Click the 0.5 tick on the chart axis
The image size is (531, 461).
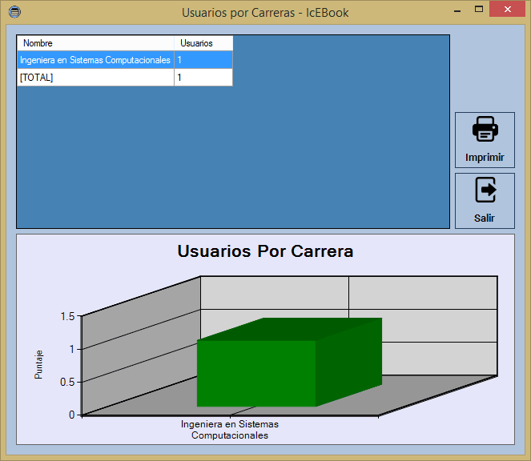(66, 382)
